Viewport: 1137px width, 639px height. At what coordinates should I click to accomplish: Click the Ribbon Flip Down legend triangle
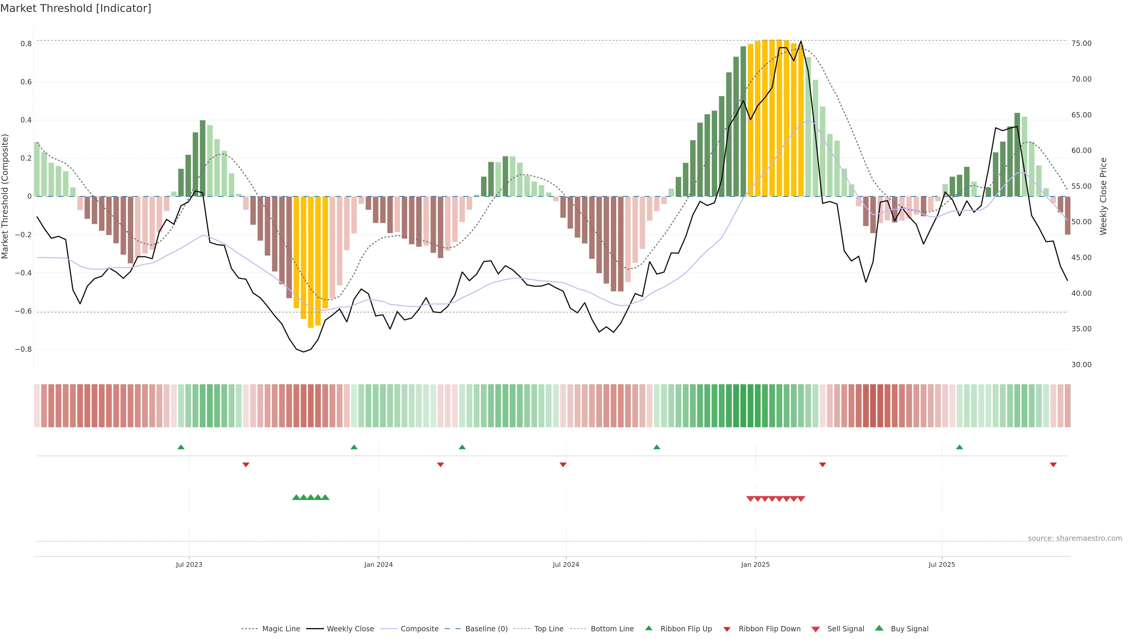point(727,629)
